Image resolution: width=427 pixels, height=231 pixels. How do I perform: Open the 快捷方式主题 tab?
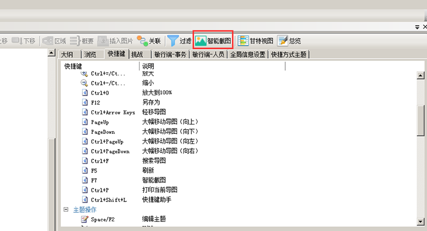coord(289,55)
